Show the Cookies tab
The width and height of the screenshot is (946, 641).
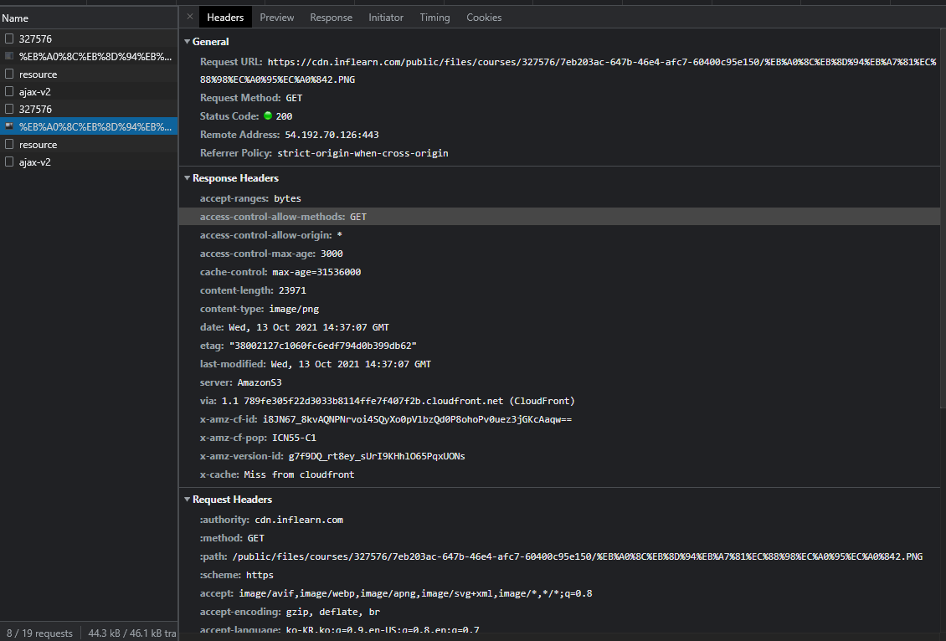pyautogui.click(x=484, y=18)
